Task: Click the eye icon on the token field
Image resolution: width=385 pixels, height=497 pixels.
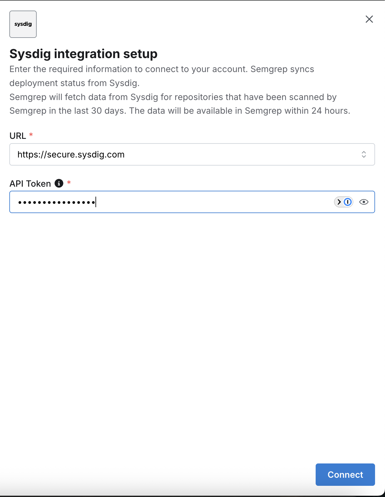Action: [364, 202]
